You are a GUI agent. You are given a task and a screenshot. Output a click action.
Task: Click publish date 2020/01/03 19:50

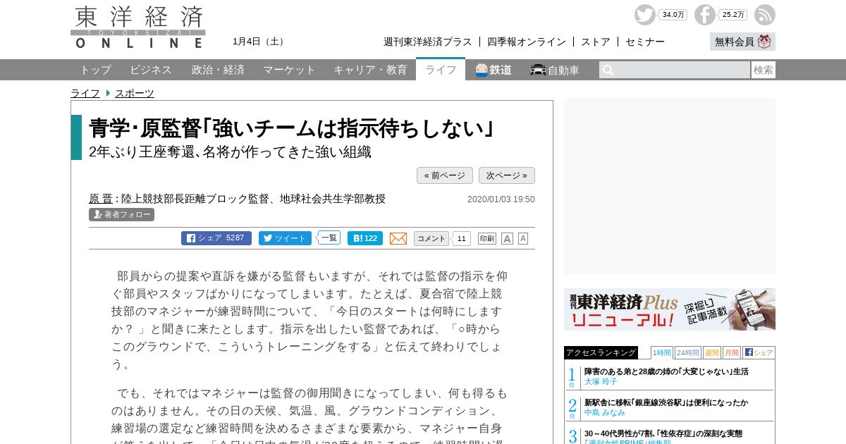(x=501, y=199)
